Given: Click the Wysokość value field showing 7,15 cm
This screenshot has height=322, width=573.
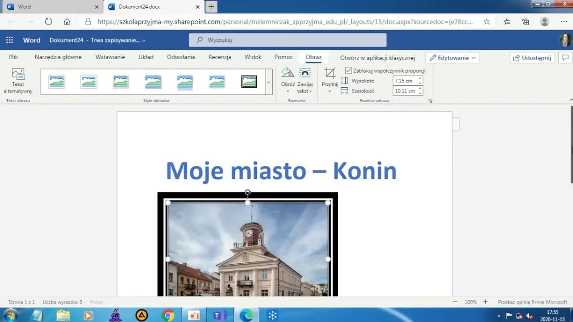Looking at the screenshot, I should [x=405, y=81].
